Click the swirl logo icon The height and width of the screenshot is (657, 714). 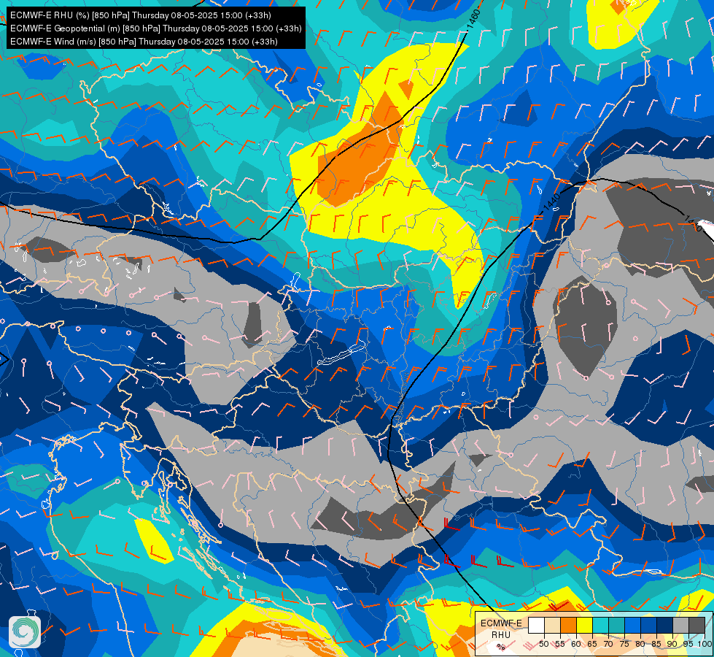(25, 632)
